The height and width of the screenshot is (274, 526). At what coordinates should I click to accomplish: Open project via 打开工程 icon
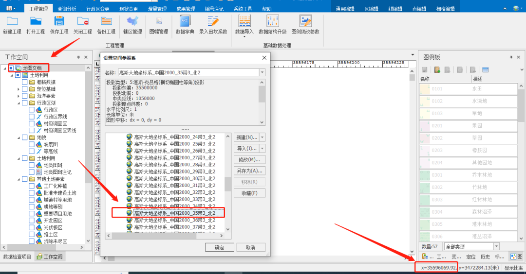coord(36,21)
